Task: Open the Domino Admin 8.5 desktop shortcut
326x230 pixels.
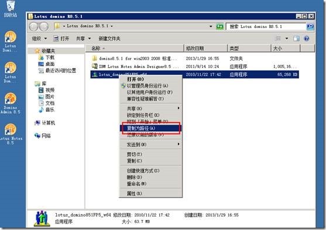Action: click(x=11, y=103)
